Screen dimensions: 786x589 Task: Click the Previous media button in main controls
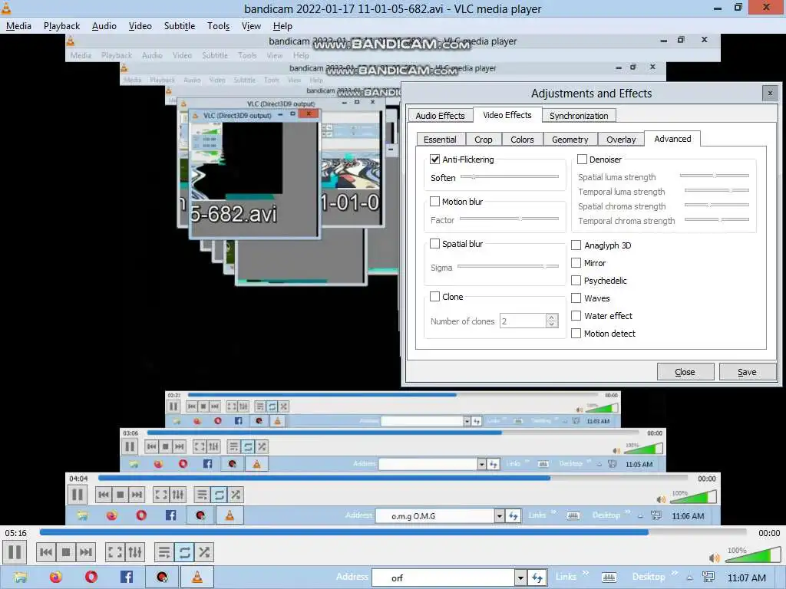coord(45,552)
